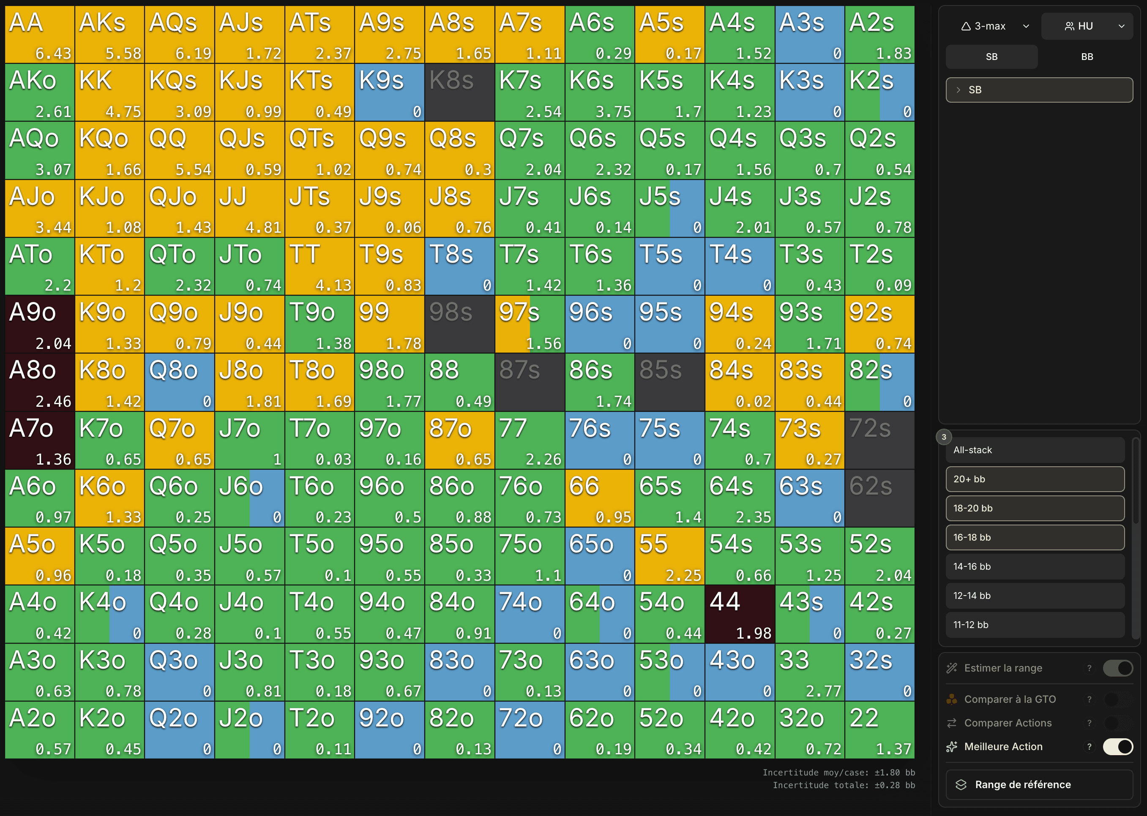The height and width of the screenshot is (816, 1147).
Task: Select the TT hand cell
Action: pos(320,267)
